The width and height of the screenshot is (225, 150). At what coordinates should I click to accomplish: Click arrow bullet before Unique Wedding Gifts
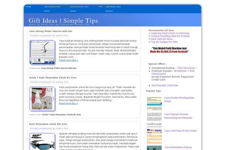point(150,36)
